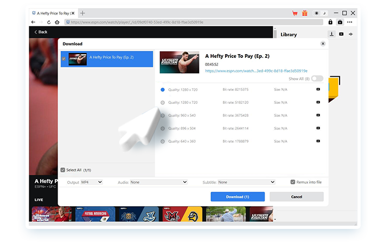
Task: Open the first live thumbnail with man in red
Action: pyautogui.click(x=52, y=214)
